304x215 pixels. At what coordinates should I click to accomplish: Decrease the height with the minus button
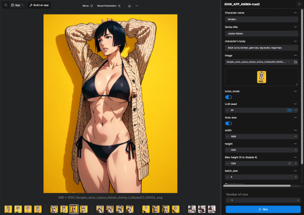pyautogui.click(x=227, y=150)
